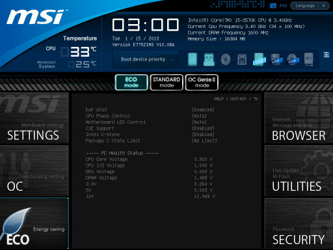This screenshot has height=250, width=333.
Task: Switch to STANDARD mode tab
Action: 166,82
